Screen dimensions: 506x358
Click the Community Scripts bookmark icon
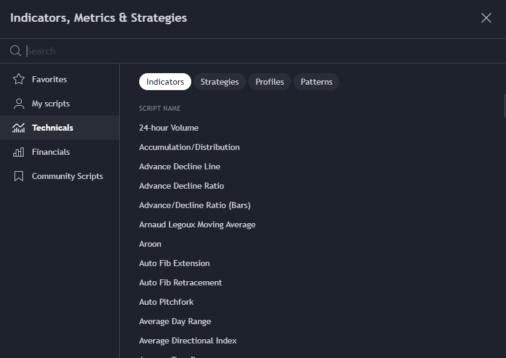click(x=19, y=176)
